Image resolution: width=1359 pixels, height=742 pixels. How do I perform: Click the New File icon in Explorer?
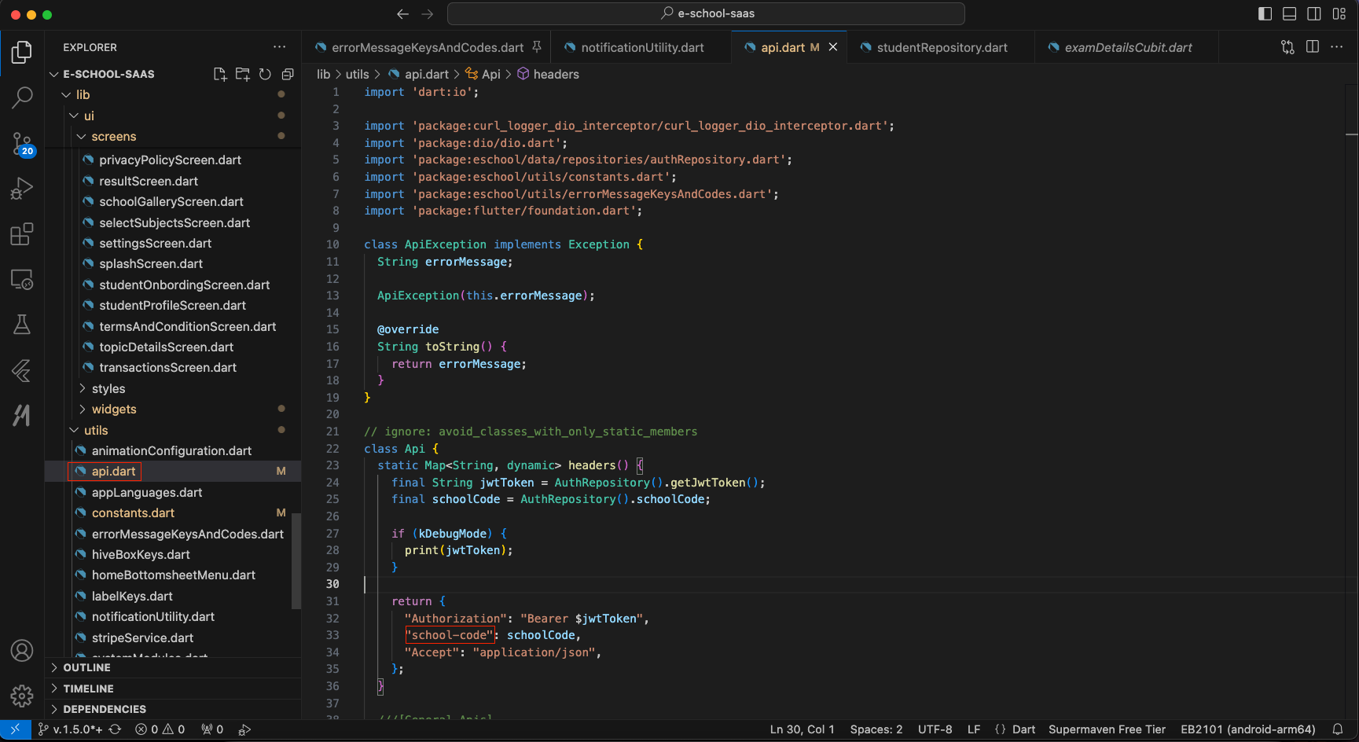(x=220, y=74)
